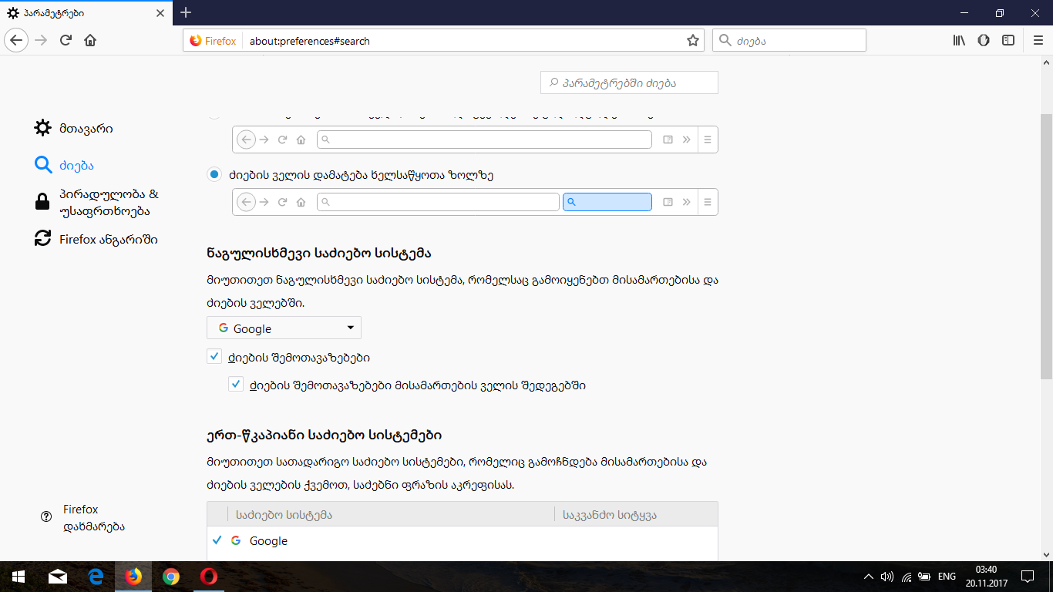Open Google Chrome from the taskbar
The height and width of the screenshot is (592, 1053).
point(171,577)
